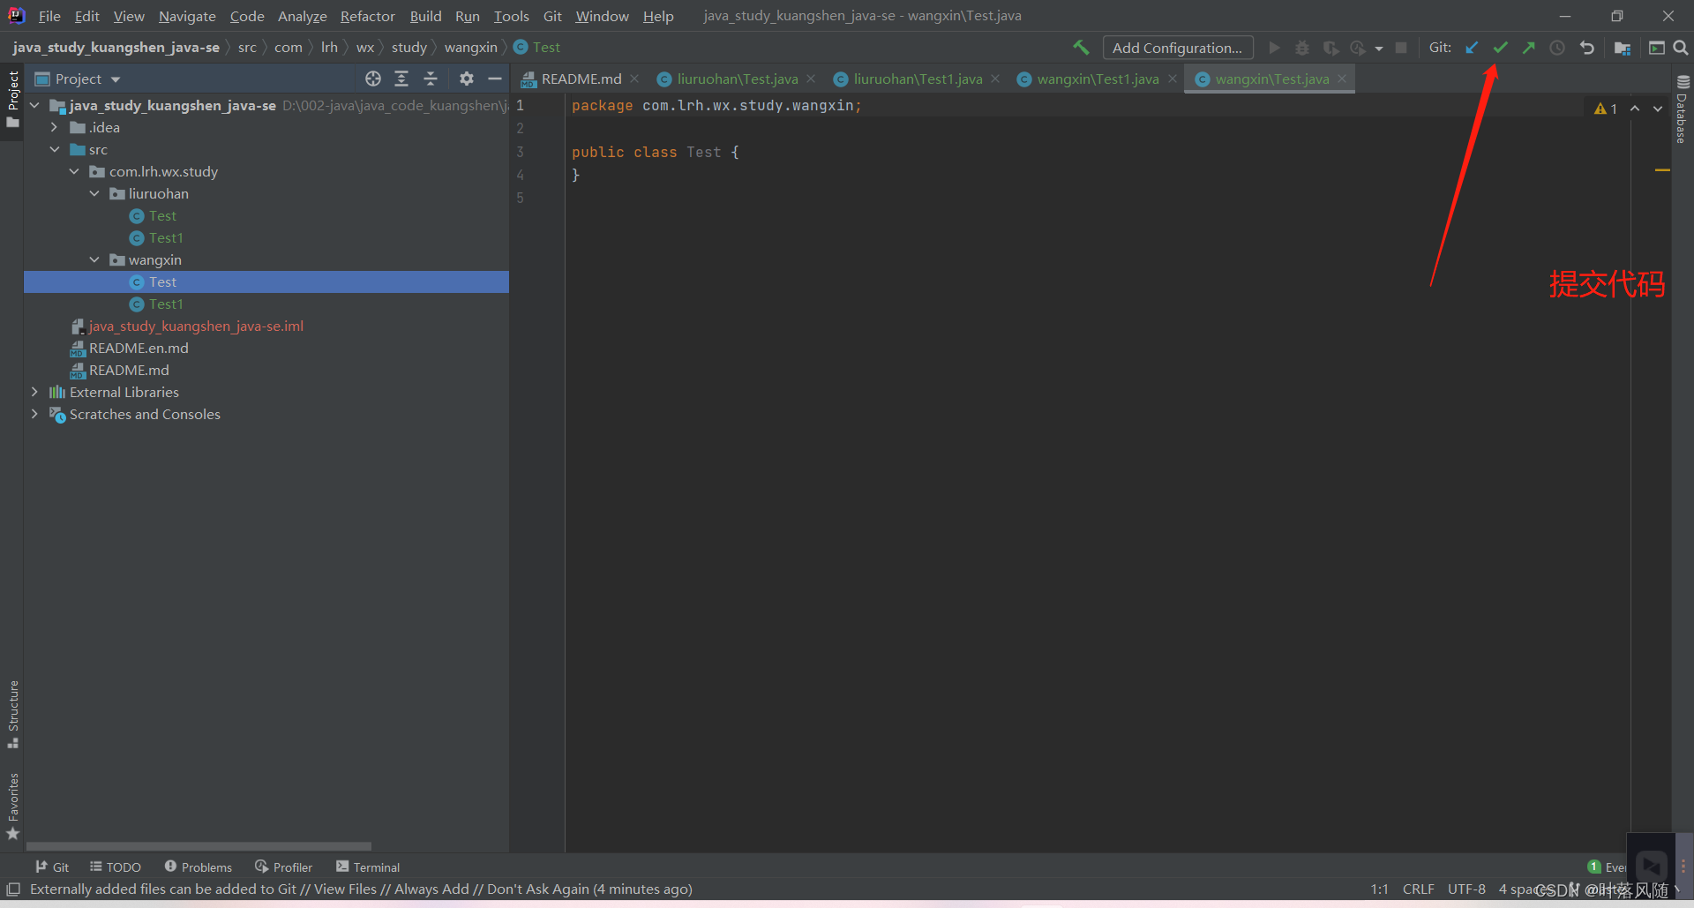
Task: Click the Run play icon
Action: pos(1274,48)
